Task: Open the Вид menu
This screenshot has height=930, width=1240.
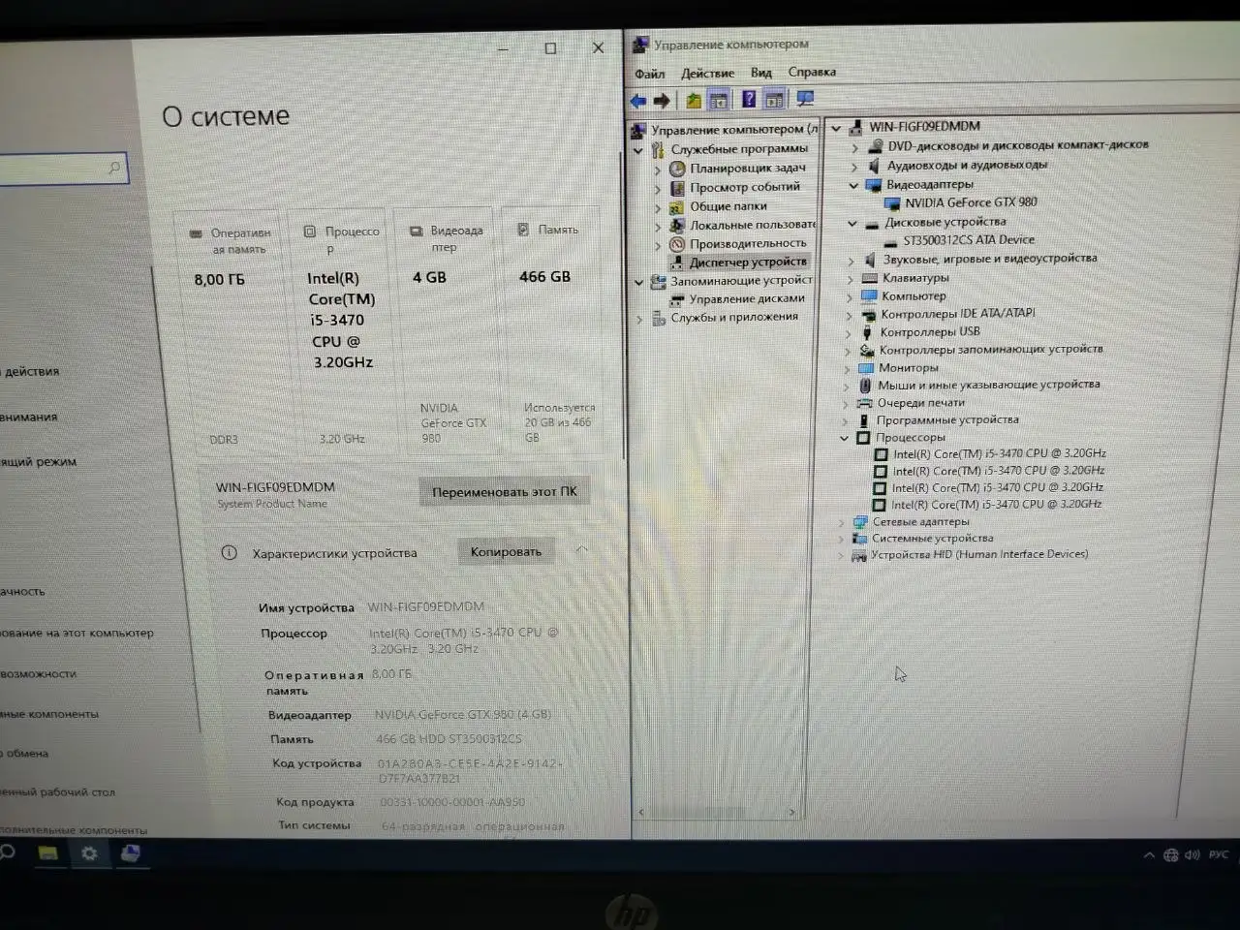Action: (x=761, y=73)
